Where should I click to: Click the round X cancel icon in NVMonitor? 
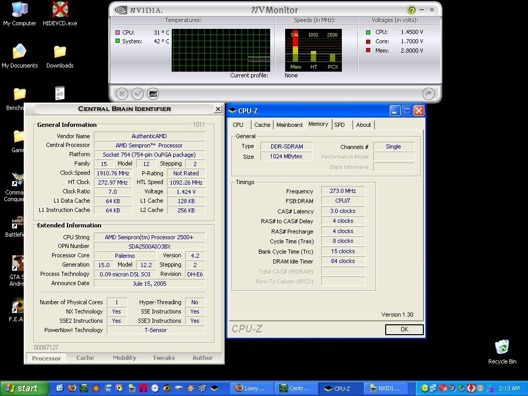pyautogui.click(x=122, y=93)
